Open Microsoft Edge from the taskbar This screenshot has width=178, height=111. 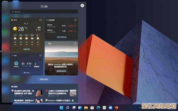98,107
